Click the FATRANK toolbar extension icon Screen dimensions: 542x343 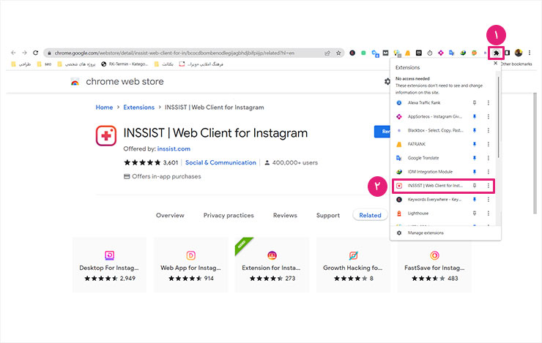coord(407,53)
